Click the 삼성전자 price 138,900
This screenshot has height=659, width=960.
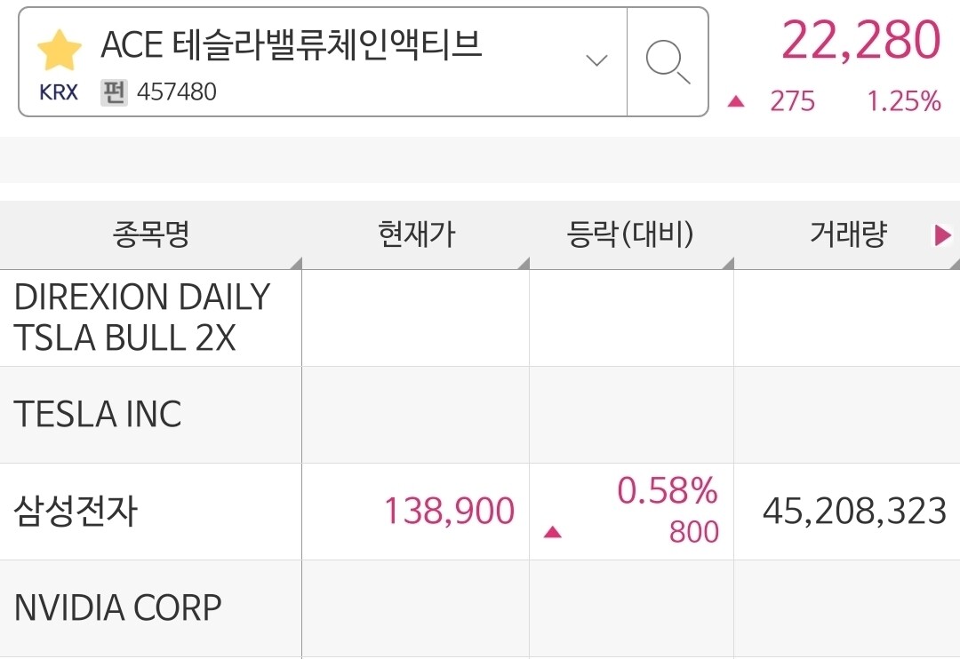pos(450,512)
